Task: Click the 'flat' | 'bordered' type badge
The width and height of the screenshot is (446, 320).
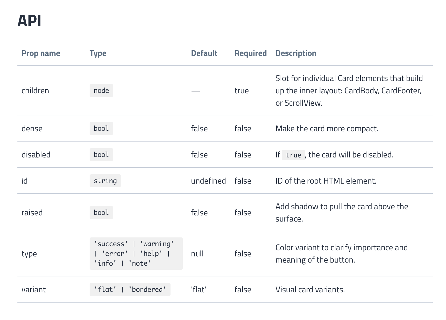Action: point(130,290)
